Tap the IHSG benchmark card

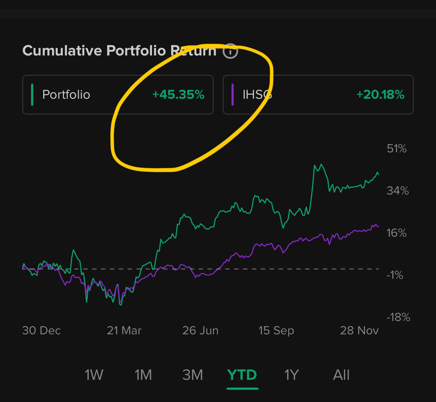coord(318,95)
